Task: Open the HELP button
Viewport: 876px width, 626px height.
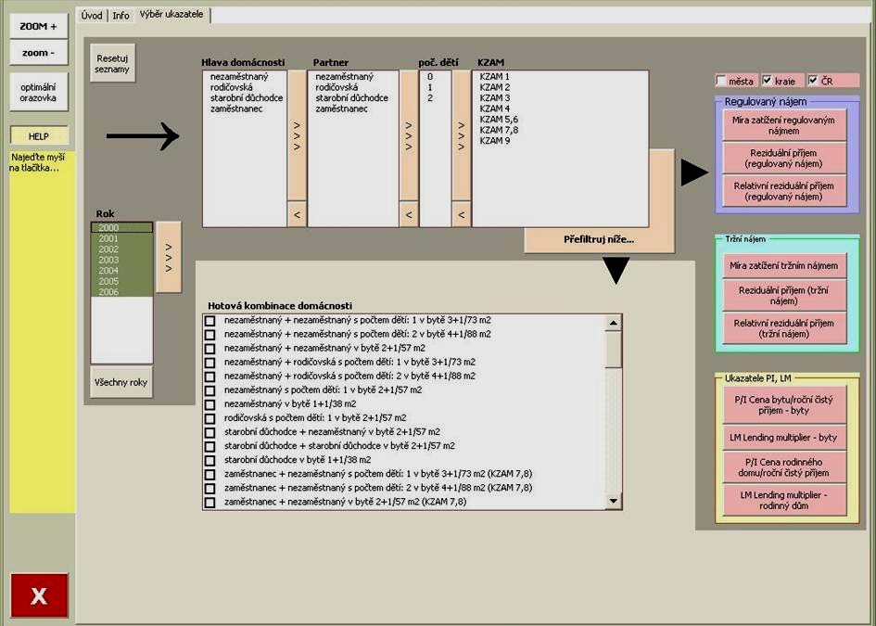Action: 39,135
